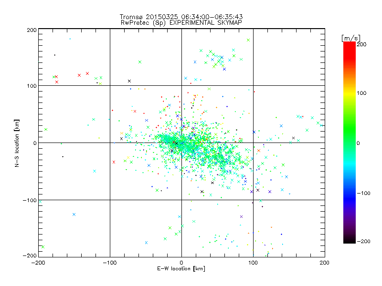Click the title 'Tromsø 20150325 06:34:00-06:35:43'
The height and width of the screenshot is (286, 382).
181,17
